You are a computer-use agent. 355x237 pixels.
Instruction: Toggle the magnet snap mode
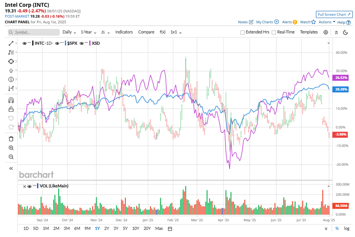(11, 100)
